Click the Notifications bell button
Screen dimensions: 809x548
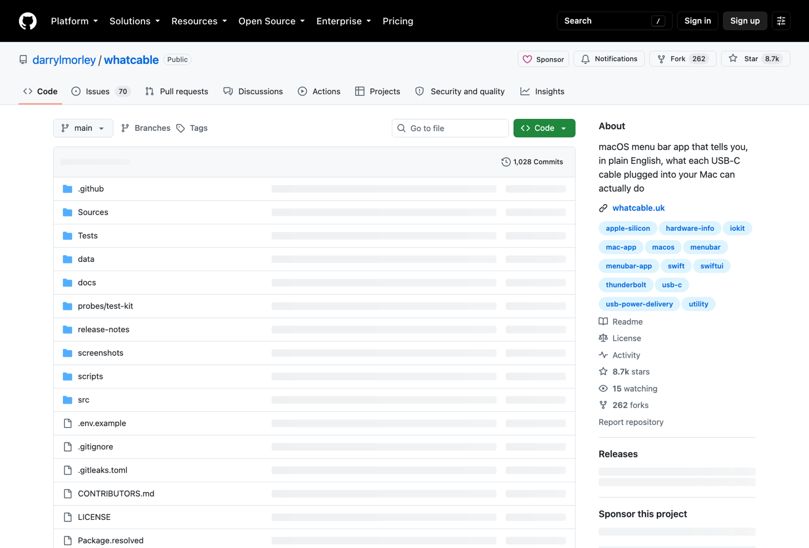click(x=609, y=59)
